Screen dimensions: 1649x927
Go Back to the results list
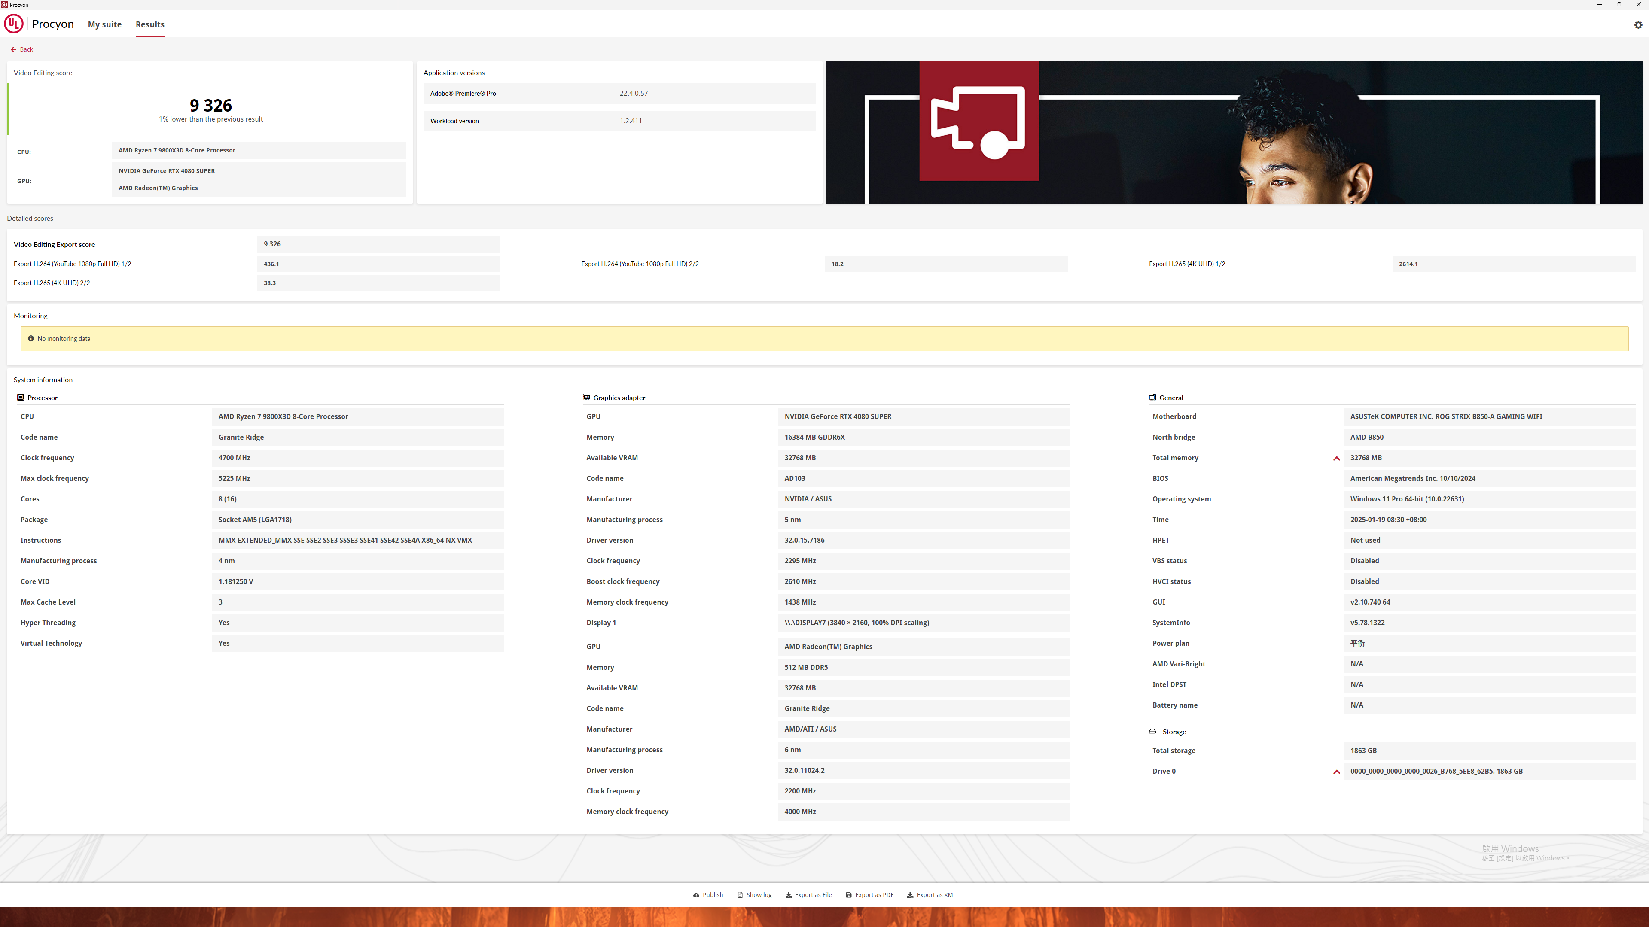click(x=22, y=49)
